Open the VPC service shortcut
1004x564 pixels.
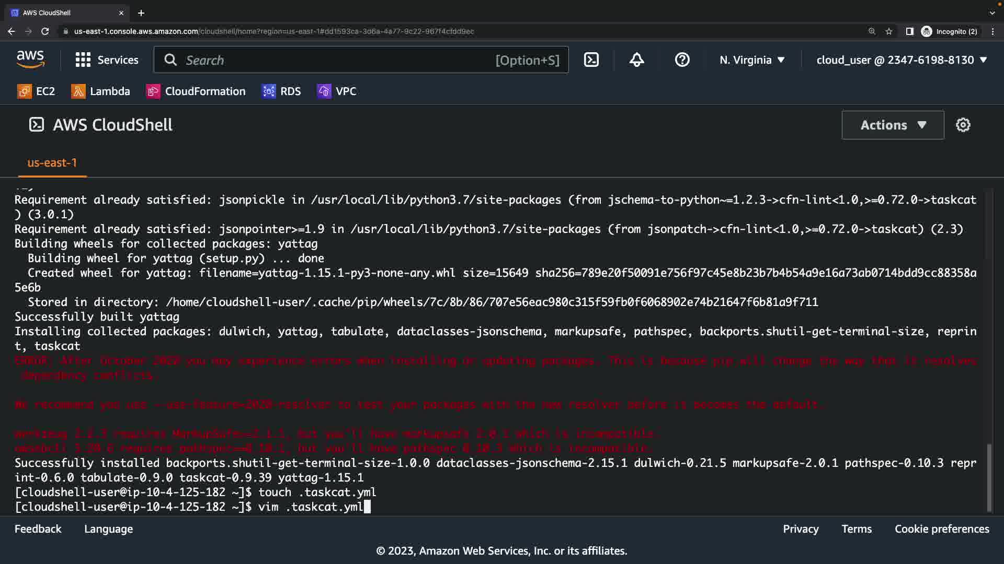[337, 91]
